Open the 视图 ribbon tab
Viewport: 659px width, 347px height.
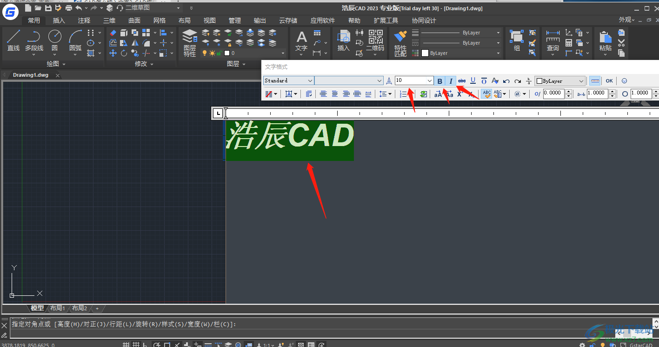[x=210, y=20]
